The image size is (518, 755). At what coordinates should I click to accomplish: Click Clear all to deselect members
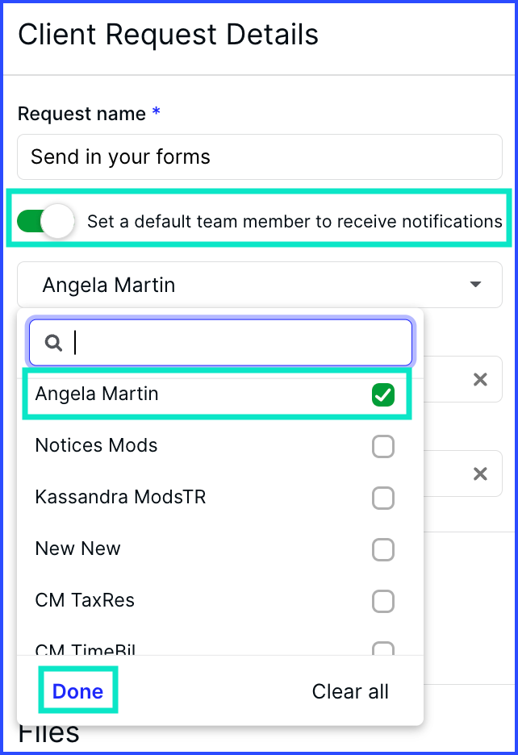point(350,691)
